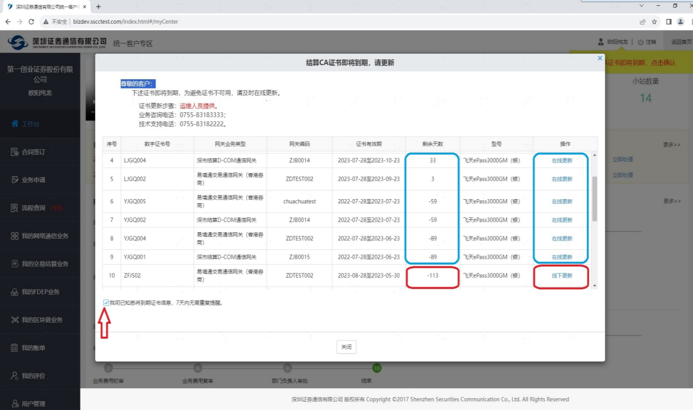The width and height of the screenshot is (693, 410).
Task: Open 合同签订 in the sidebar
Action: [40, 152]
